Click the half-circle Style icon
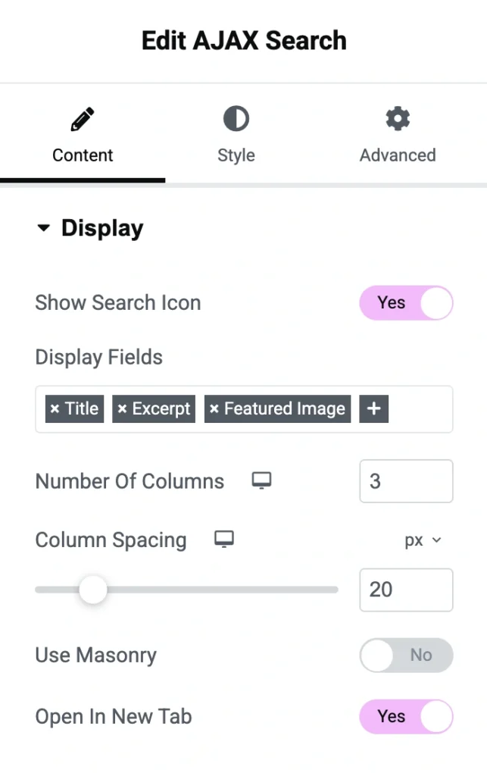 (236, 120)
